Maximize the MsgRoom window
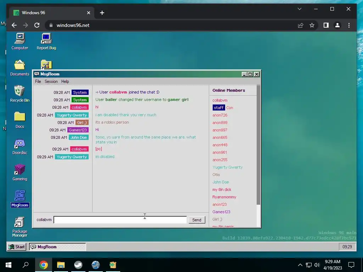Image resolution: width=363 pixels, height=272 pixels. point(250,74)
